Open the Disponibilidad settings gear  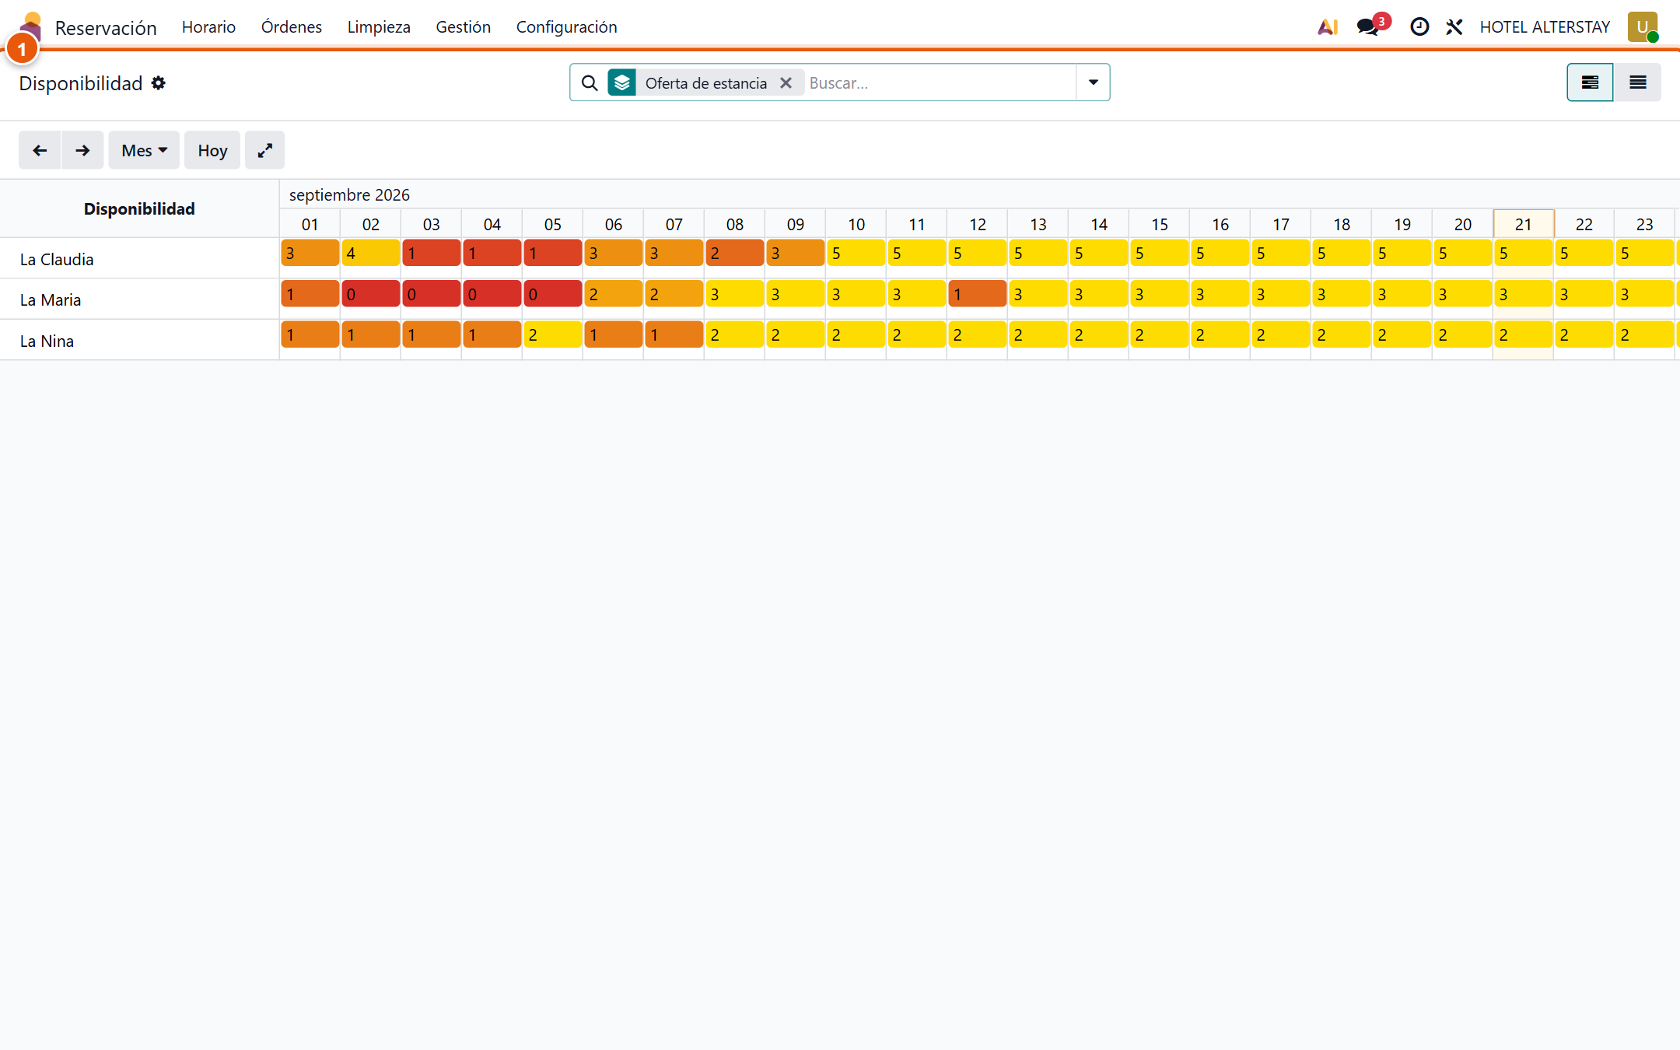tap(159, 83)
